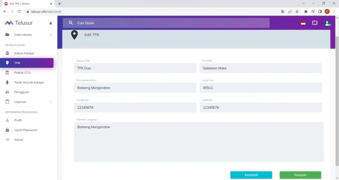
Task: Expand the Data Master chevron
Action: [51, 34]
